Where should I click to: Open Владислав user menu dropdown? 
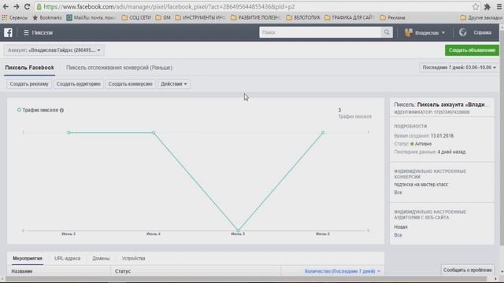pos(430,33)
